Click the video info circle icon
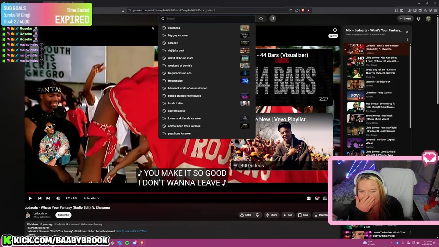The height and width of the screenshot is (247, 439). [335, 30]
